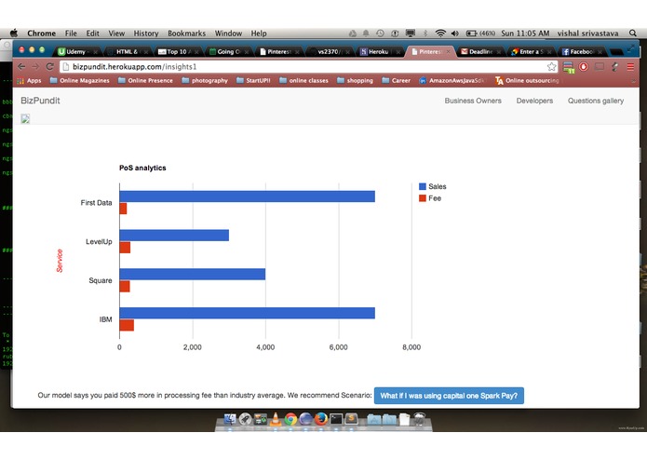Click the BizPundit brand link
The width and height of the screenshot is (647, 460).
pos(40,101)
